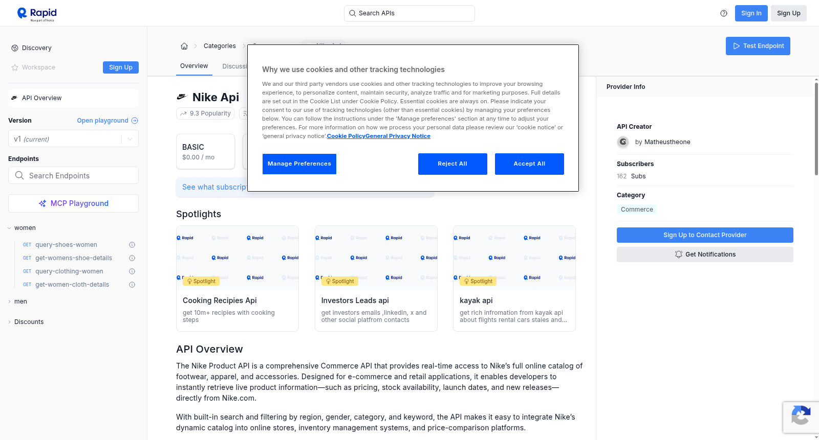Open the Rapid logo homepage
The image size is (819, 440).
pos(37,14)
